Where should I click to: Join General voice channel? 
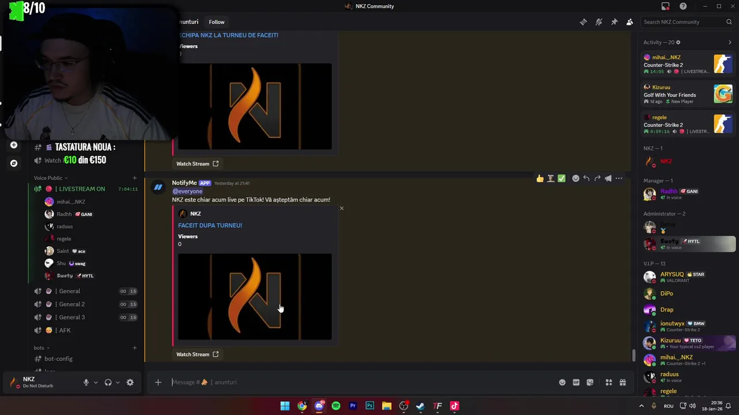[x=85, y=291]
